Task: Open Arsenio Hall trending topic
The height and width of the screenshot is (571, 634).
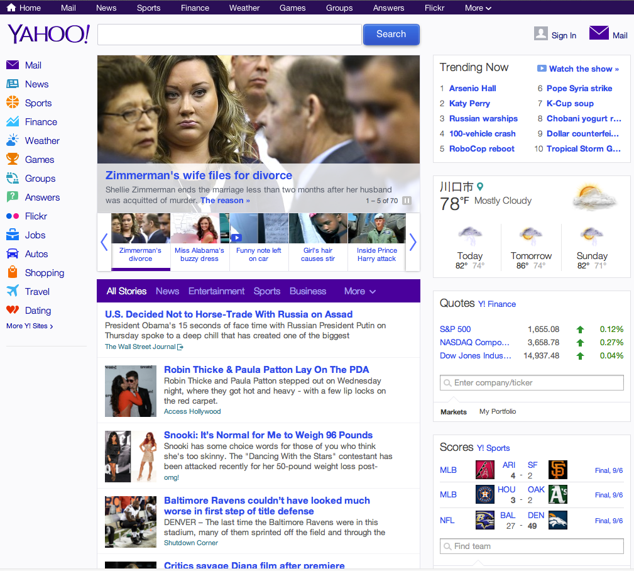Action: pyautogui.click(x=473, y=88)
